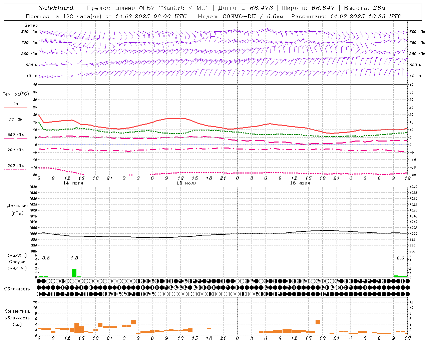The height and width of the screenshot is (341, 427).
Task: Click the "(км)" unit label under convective cloudiness
Action: pyautogui.click(x=17, y=324)
